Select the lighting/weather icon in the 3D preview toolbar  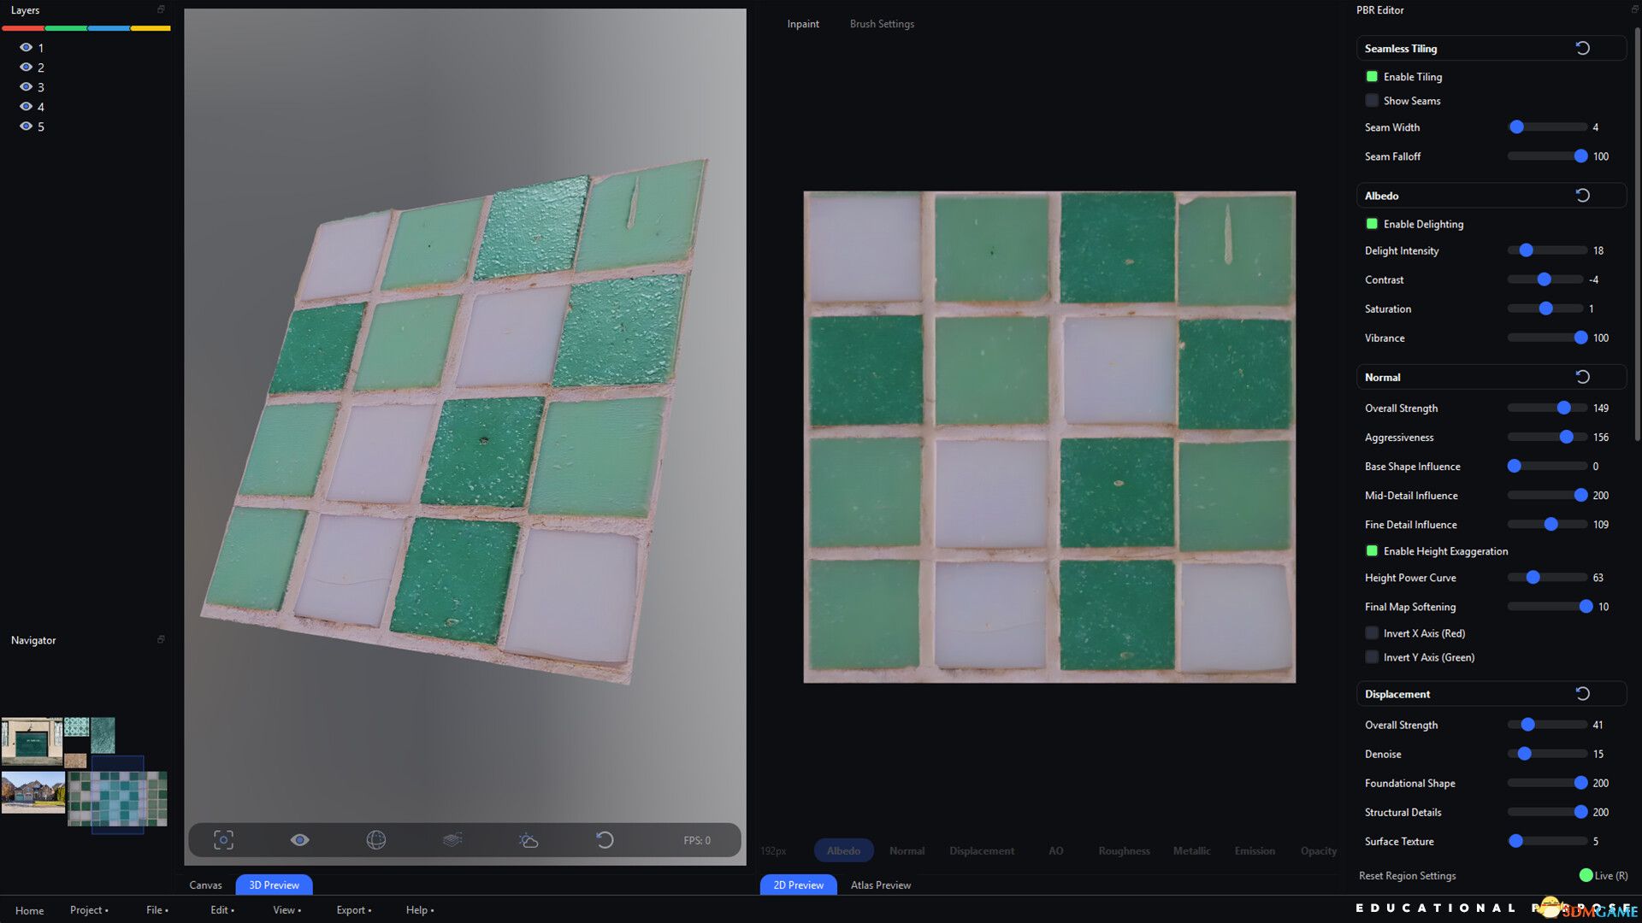click(529, 840)
